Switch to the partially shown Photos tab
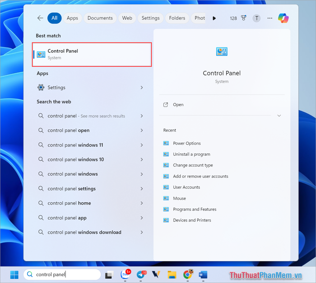Viewport: 316px width, 283px height. click(x=198, y=18)
